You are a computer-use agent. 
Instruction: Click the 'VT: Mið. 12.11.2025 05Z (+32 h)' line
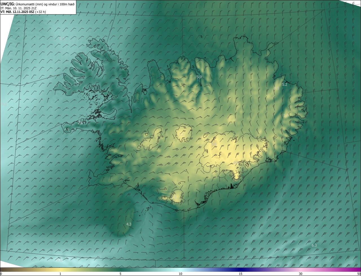click(23, 12)
